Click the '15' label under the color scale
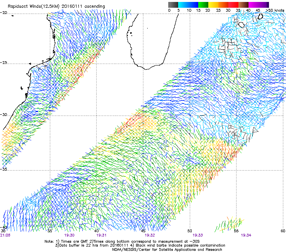This screenshot has height=252, width=286. pyautogui.click(x=198, y=10)
